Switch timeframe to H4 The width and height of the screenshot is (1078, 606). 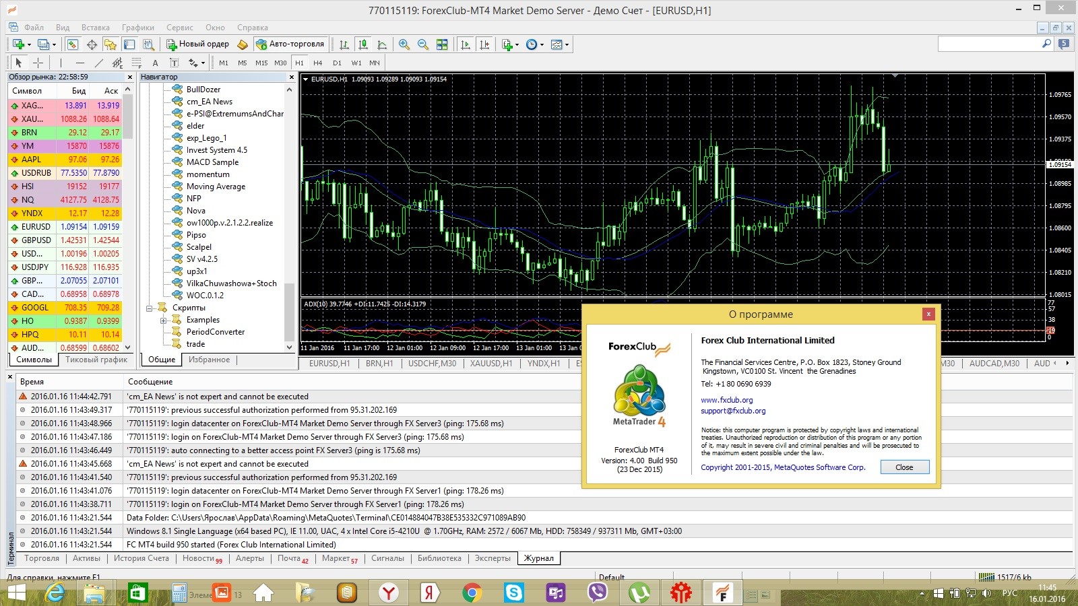(318, 63)
